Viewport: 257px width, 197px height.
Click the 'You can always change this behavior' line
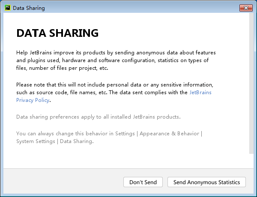[109, 134]
